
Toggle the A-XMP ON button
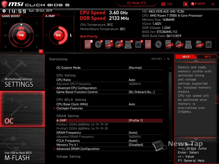tap(58, 35)
